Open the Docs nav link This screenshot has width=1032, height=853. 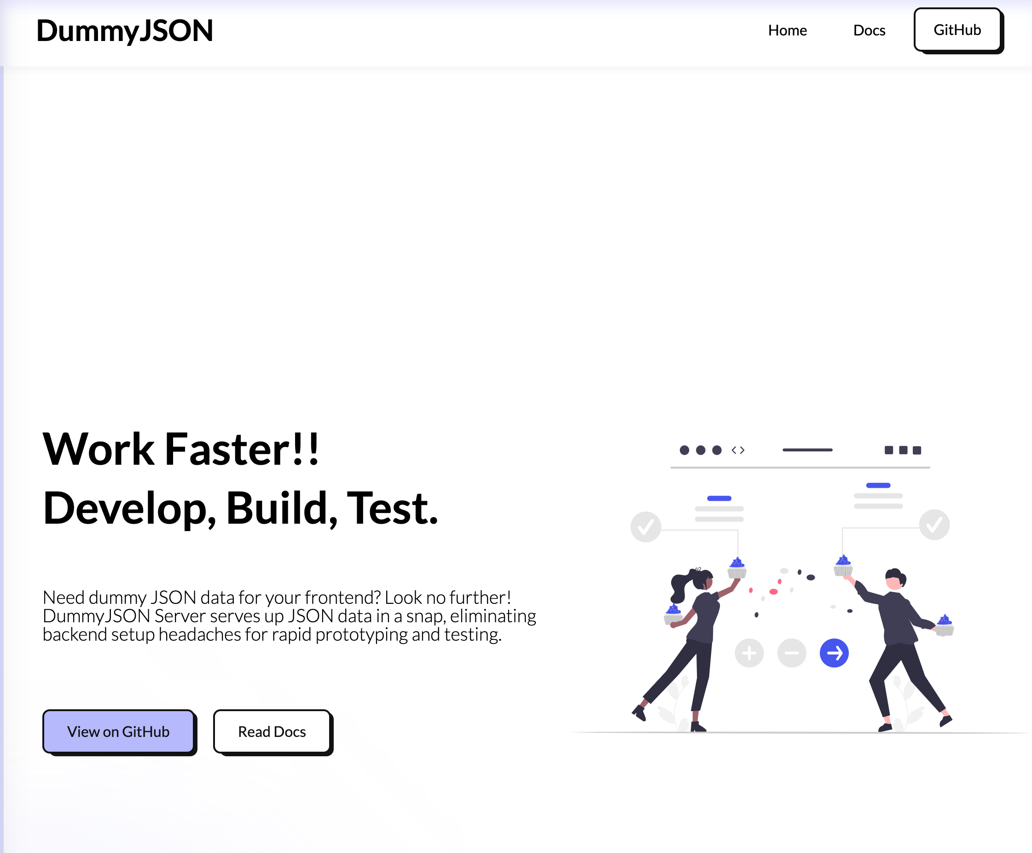[869, 30]
